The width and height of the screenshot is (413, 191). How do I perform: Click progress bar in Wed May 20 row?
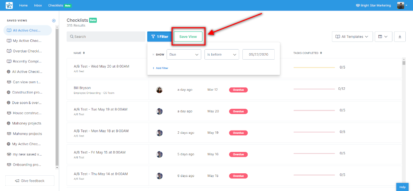point(314,67)
